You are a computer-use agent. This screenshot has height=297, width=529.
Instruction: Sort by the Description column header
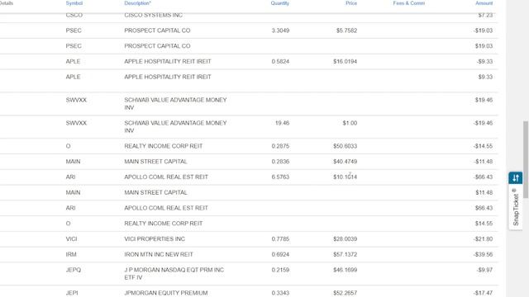[138, 3]
